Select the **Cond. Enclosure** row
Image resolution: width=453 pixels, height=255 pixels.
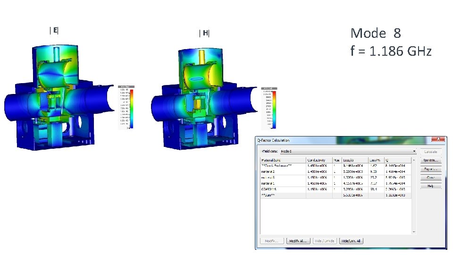336,166
